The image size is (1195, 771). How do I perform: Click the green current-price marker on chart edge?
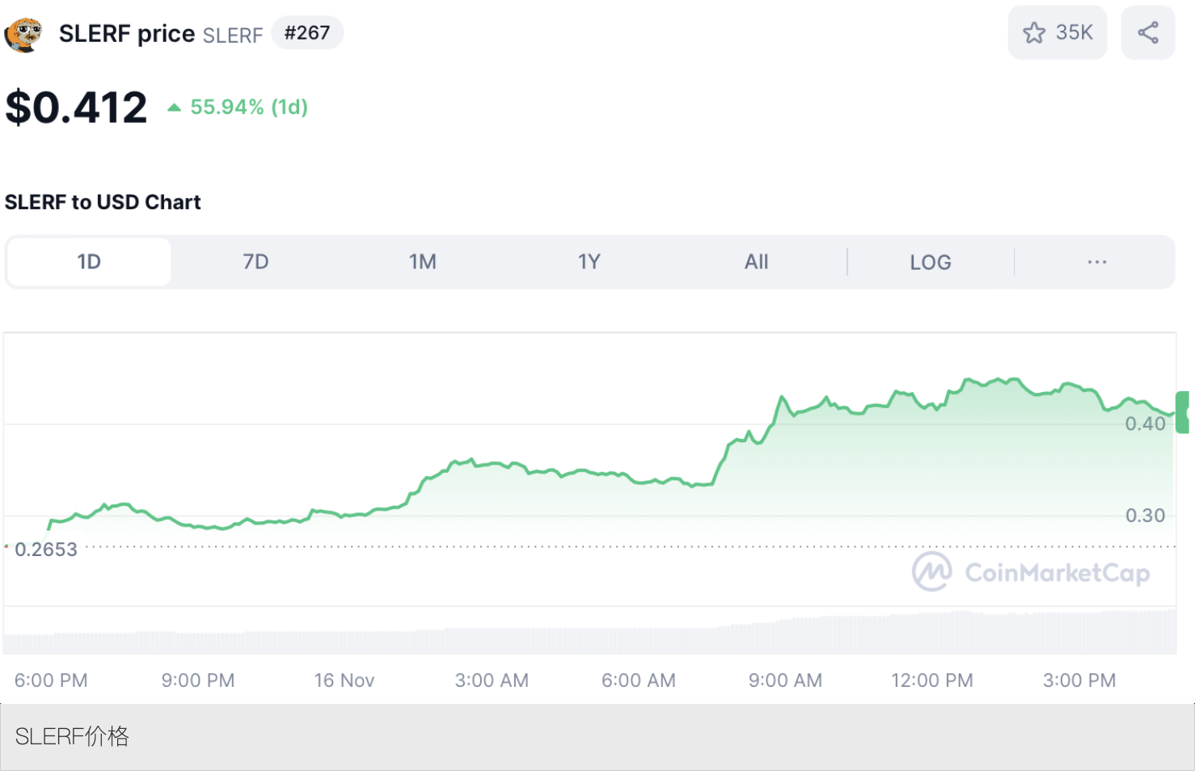[1183, 412]
